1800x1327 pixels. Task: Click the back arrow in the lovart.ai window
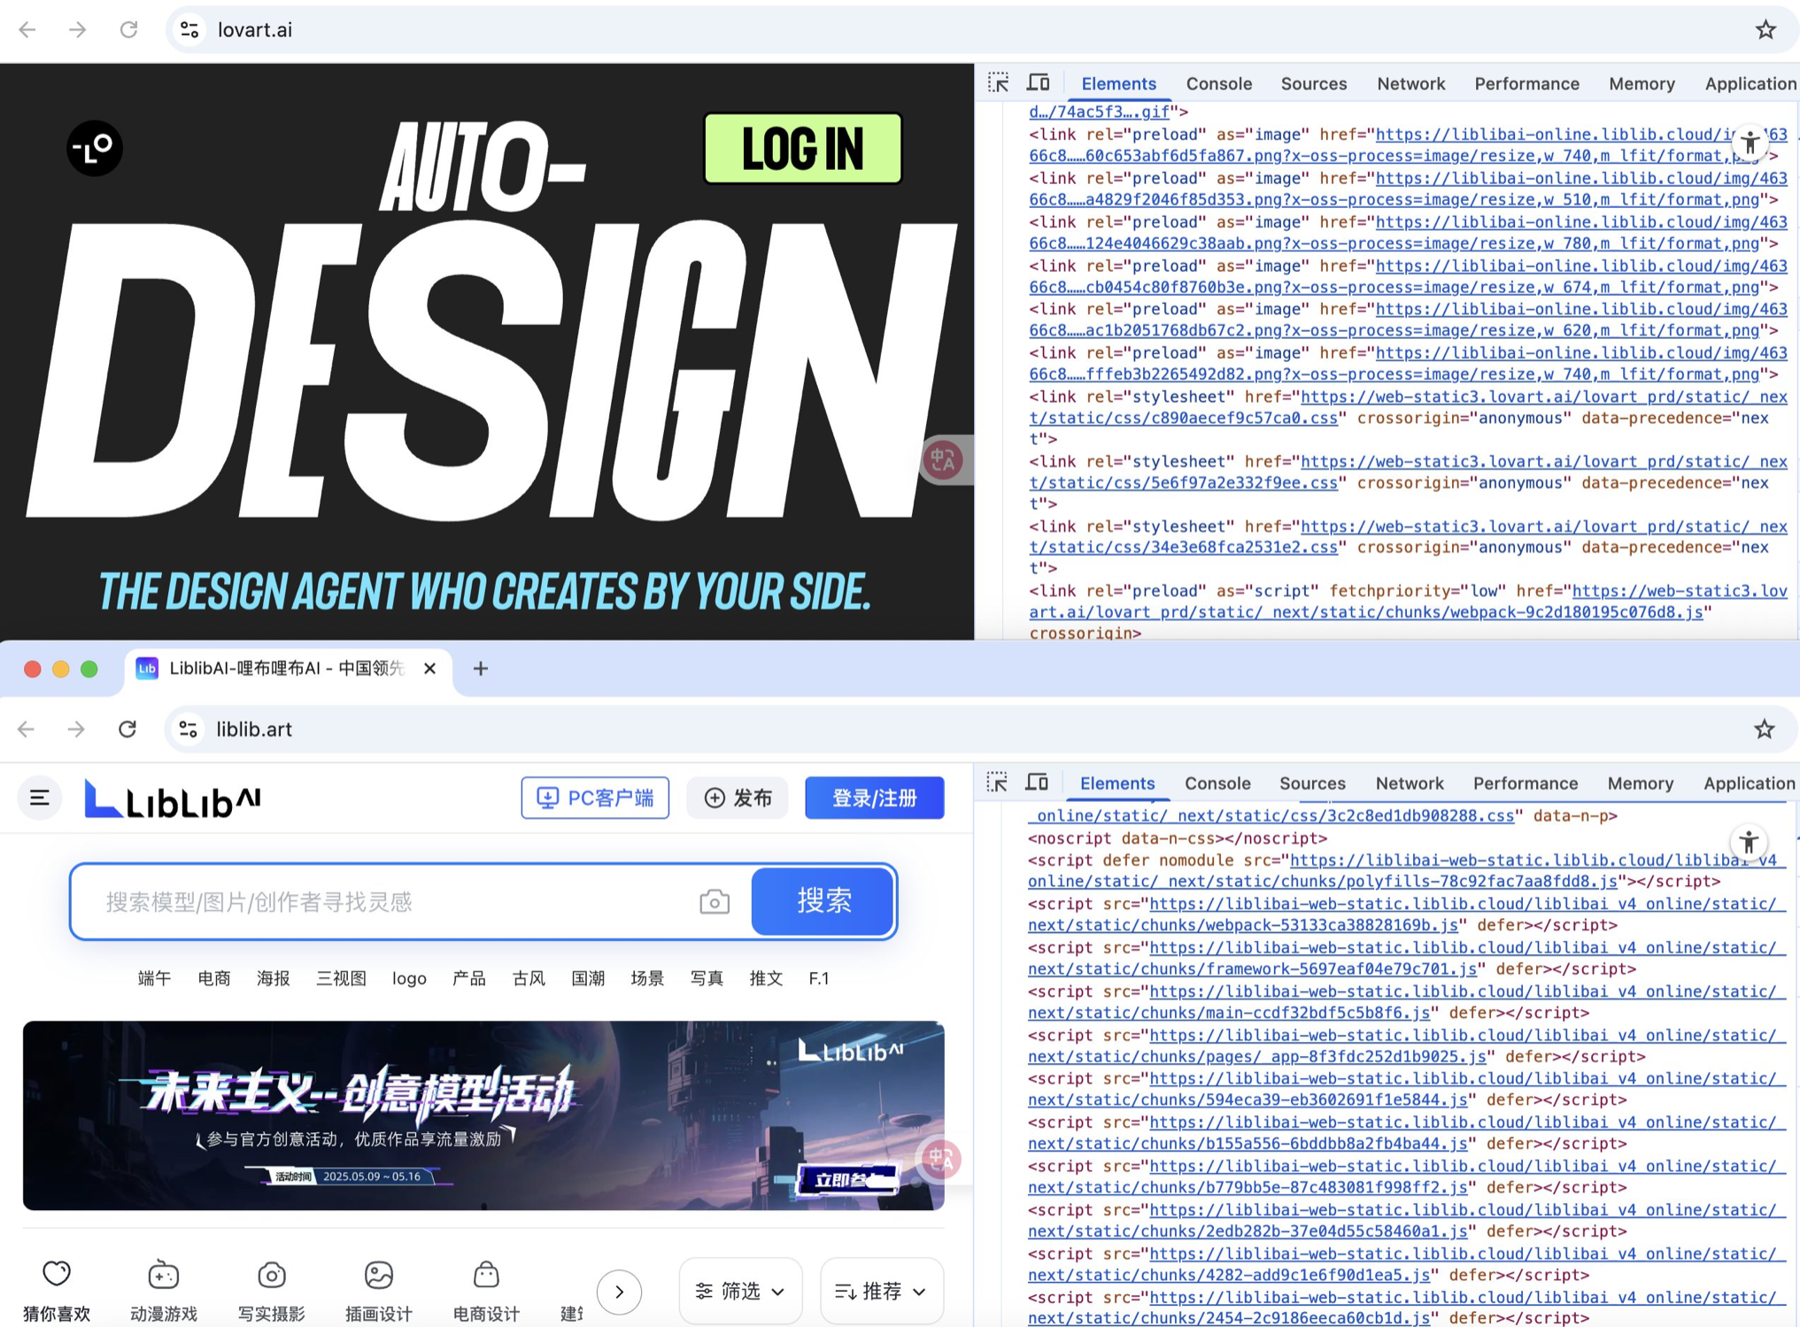(27, 30)
